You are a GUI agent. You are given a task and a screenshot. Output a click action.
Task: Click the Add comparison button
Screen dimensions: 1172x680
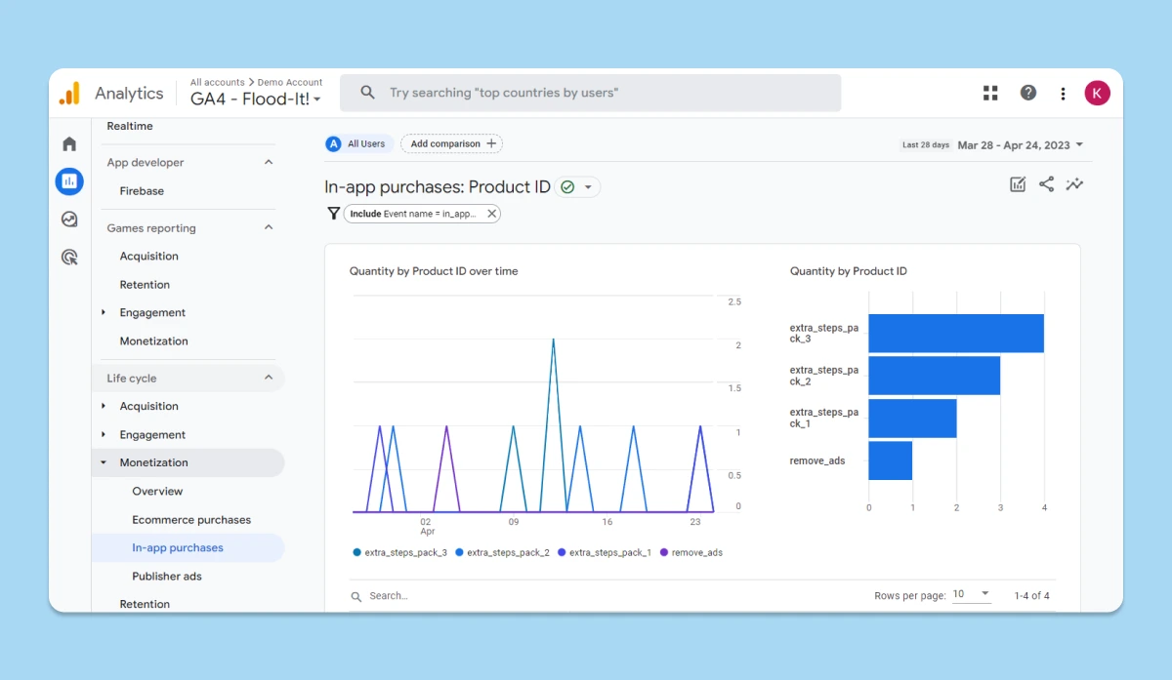[451, 143]
